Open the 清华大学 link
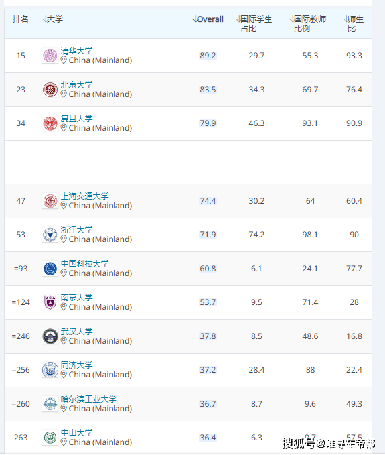This screenshot has width=385, height=455. 76,51
